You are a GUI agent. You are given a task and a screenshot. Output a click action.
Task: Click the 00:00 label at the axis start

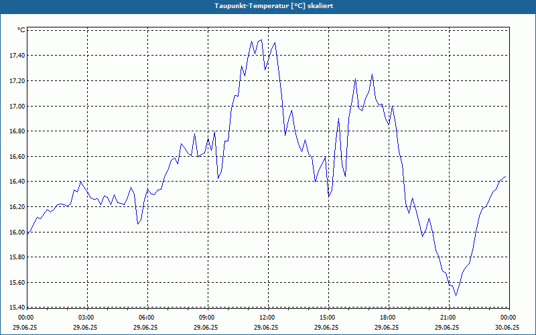(26, 318)
